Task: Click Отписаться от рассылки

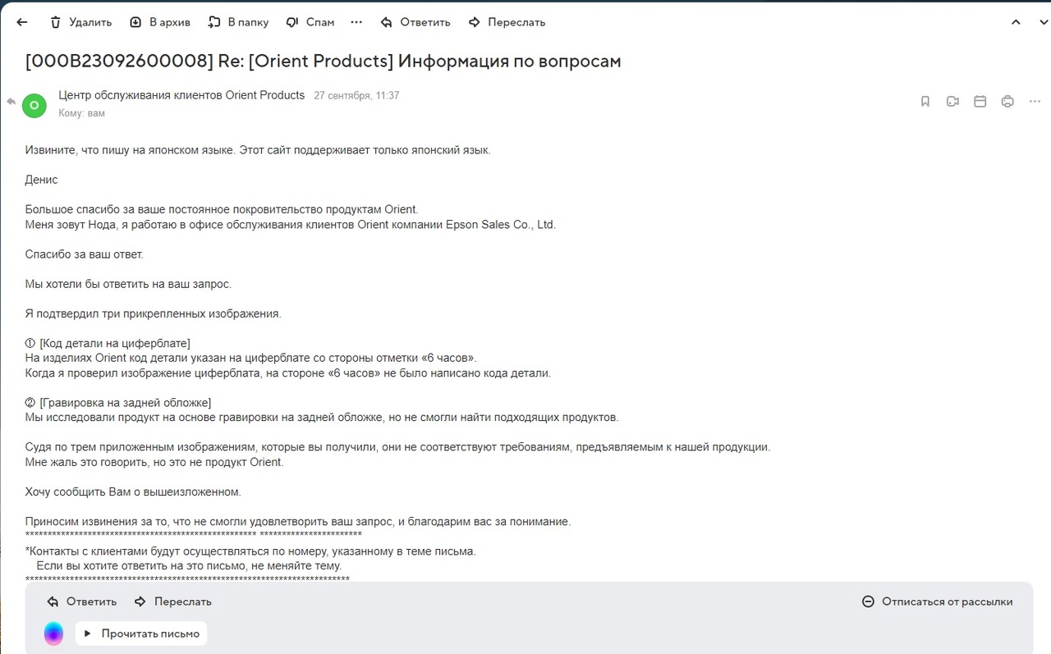Action: [937, 601]
